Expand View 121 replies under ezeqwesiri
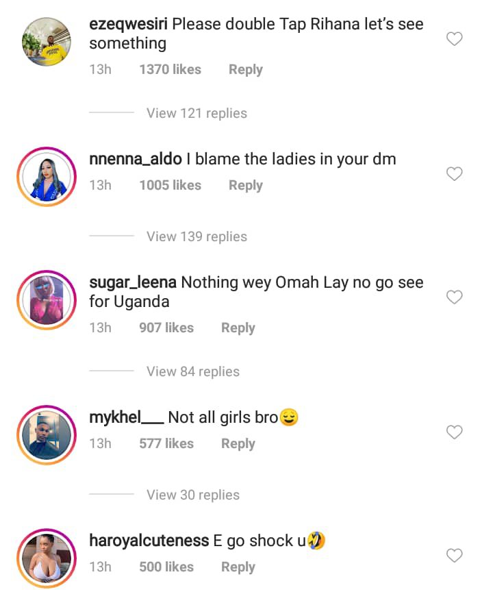 pyautogui.click(x=197, y=113)
